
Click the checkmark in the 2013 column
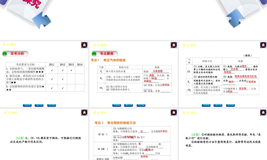(71, 70)
